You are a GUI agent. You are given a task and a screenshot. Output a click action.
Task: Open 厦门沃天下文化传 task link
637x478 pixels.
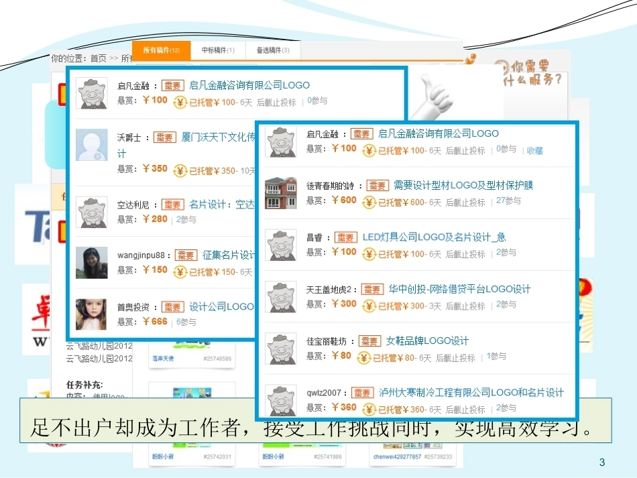(218, 137)
